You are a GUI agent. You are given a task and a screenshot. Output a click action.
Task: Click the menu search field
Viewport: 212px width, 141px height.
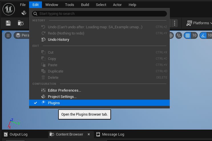coord(99,14)
